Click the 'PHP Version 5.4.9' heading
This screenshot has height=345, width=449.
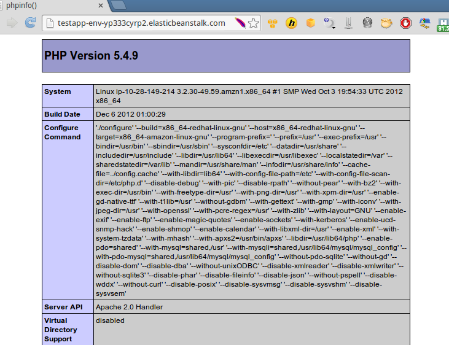click(91, 55)
